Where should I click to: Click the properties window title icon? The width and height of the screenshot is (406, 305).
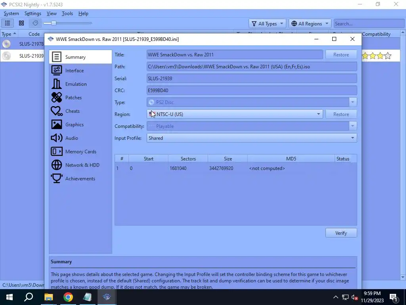coord(51,39)
